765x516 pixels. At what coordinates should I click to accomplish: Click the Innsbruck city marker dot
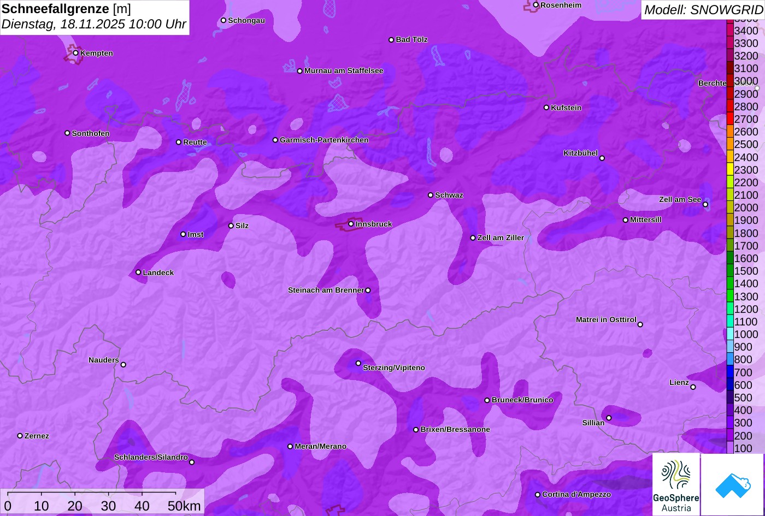351,224
